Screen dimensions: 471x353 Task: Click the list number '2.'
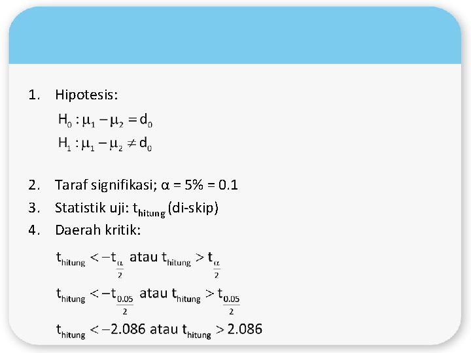coord(35,186)
